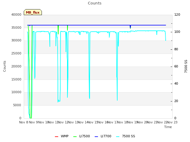The width and height of the screenshot is (190, 142).
Task: Click the Nov 10 x-axis label
Action: point(43,122)
